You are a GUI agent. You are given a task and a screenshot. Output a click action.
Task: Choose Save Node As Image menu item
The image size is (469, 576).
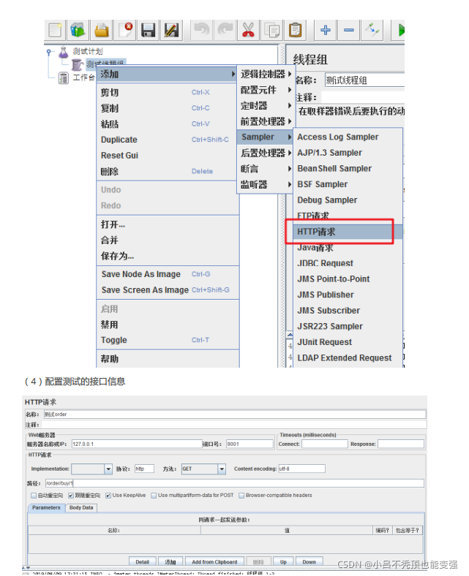click(x=167, y=274)
